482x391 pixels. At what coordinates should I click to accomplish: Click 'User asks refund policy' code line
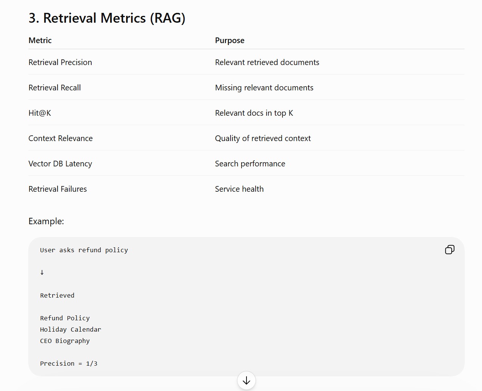[x=84, y=250]
